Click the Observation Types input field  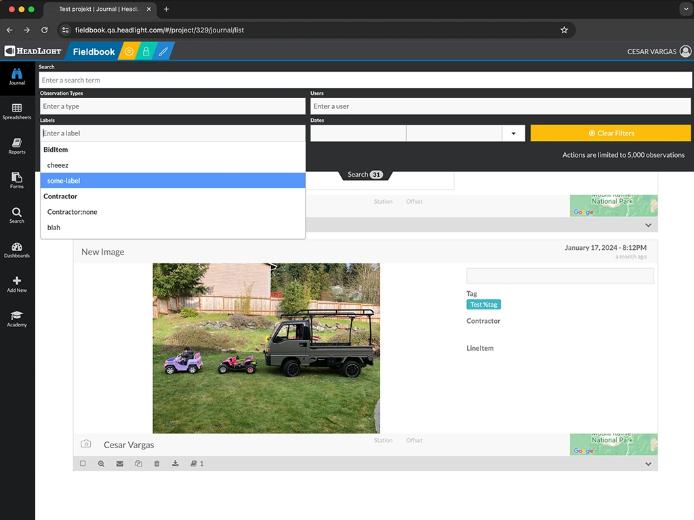click(x=173, y=106)
